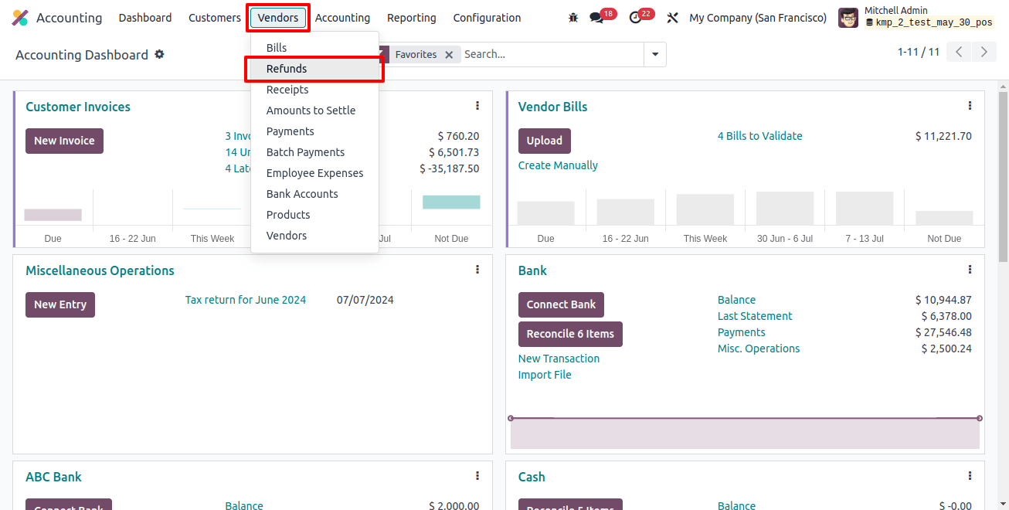Open Employee Expenses from the Vendors menu
Image resolution: width=1009 pixels, height=510 pixels.
click(314, 173)
